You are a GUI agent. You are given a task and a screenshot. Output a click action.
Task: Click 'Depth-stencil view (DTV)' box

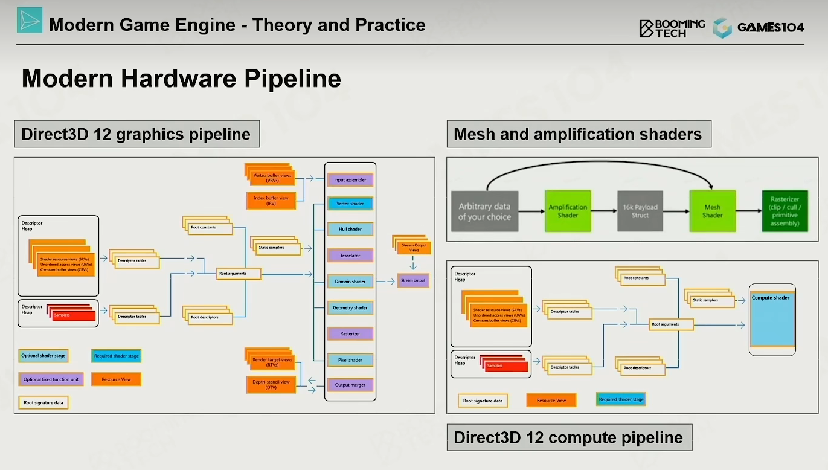(x=271, y=385)
